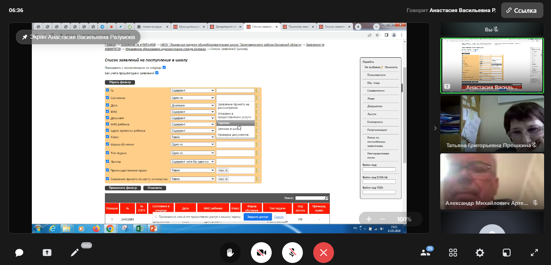Select Александр Михайлович video tile
This screenshot has height=265, width=551.
[x=492, y=181]
